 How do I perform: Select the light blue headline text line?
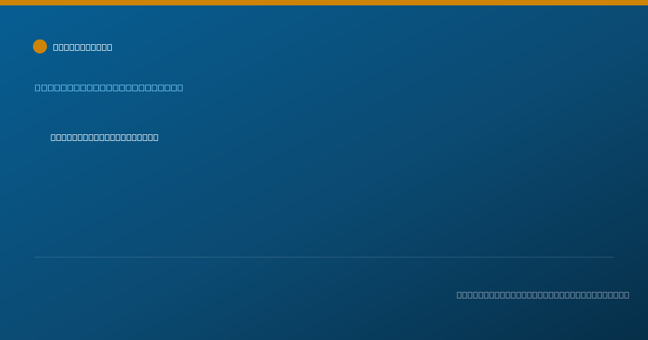click(109, 87)
